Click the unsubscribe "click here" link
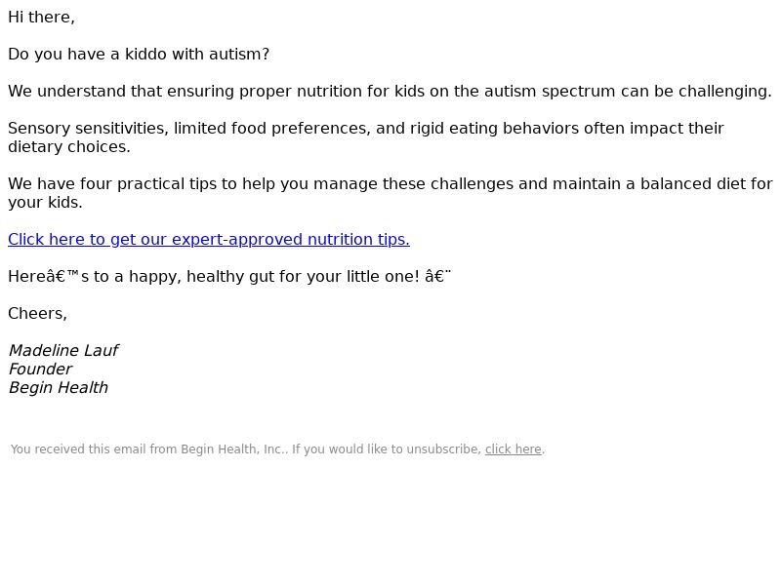 (x=514, y=449)
